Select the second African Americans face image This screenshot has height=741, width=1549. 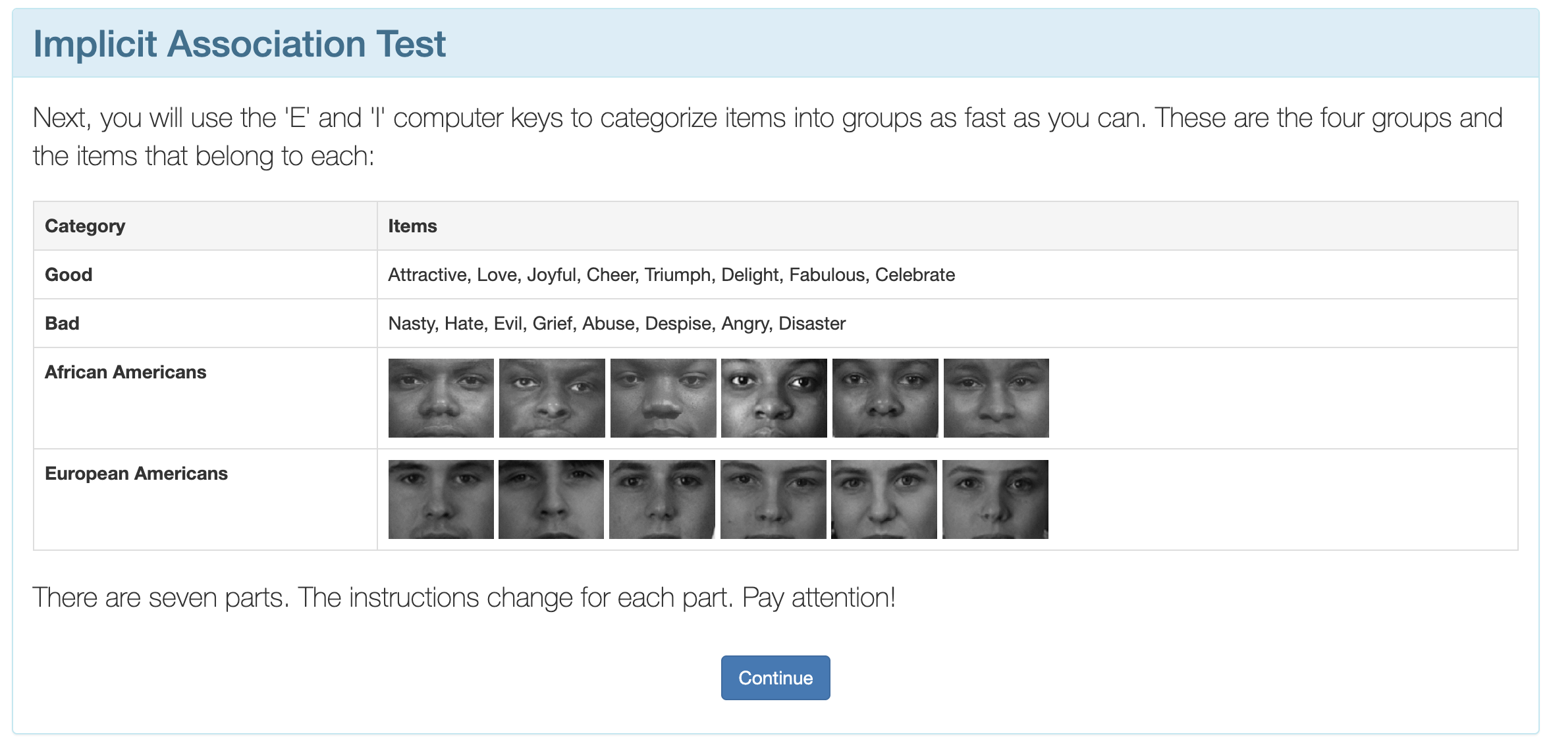tap(551, 397)
